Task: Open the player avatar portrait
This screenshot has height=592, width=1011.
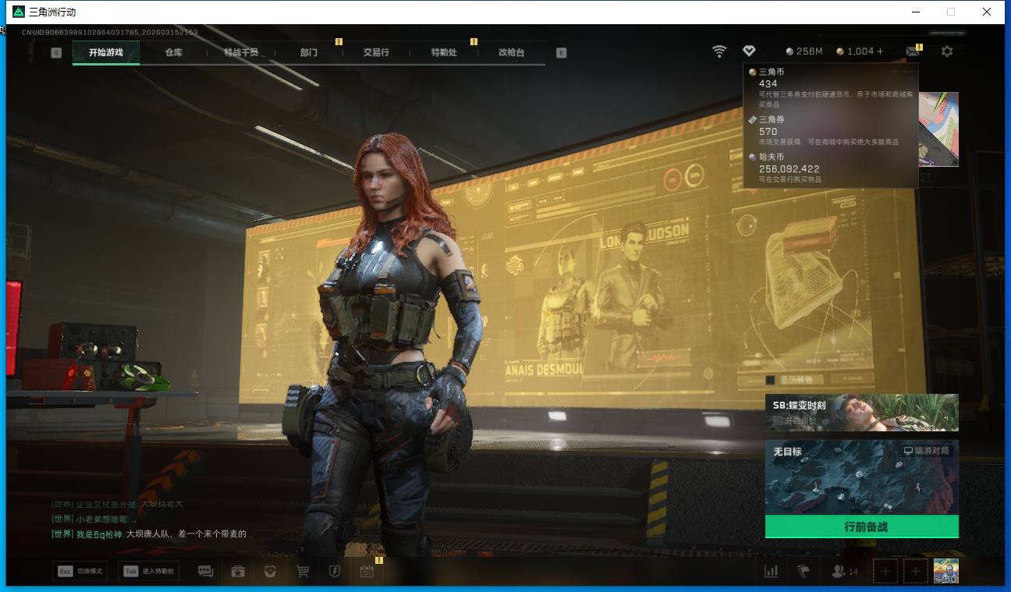Action: click(x=946, y=571)
